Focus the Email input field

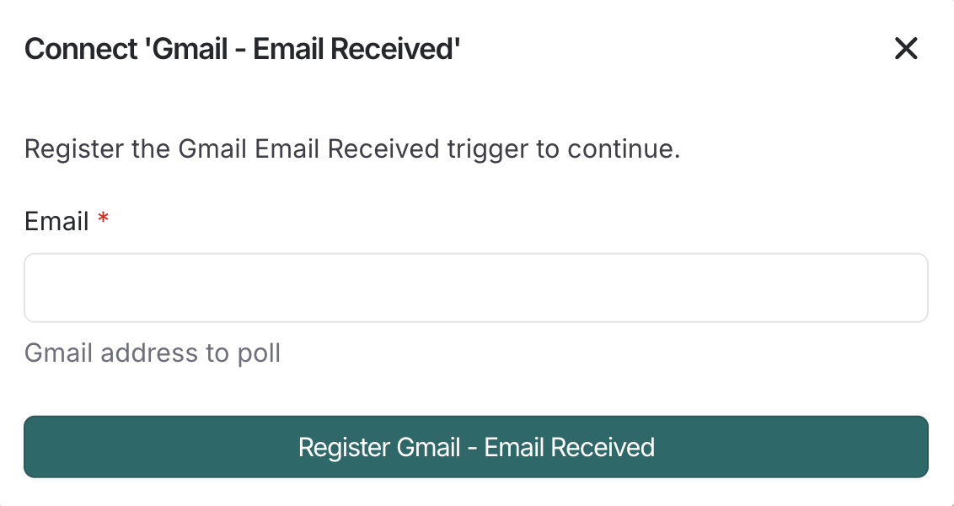pyautogui.click(x=476, y=288)
